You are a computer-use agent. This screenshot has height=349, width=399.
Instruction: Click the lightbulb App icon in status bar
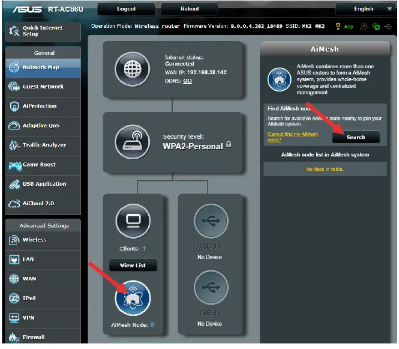coord(338,27)
